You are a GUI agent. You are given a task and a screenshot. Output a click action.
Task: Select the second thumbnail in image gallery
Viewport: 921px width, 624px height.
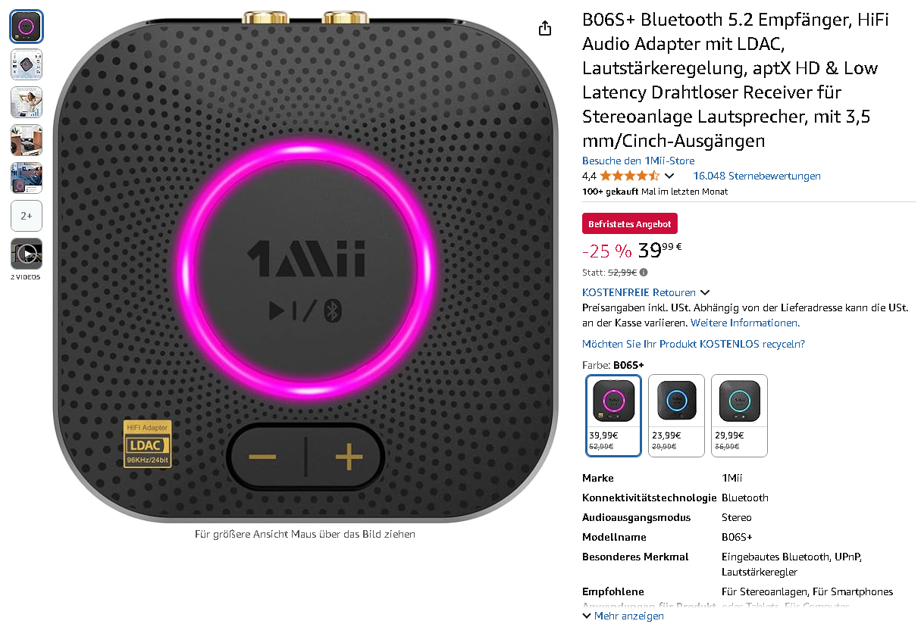tap(27, 64)
